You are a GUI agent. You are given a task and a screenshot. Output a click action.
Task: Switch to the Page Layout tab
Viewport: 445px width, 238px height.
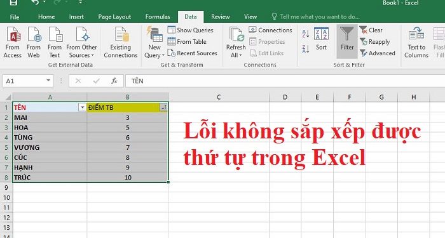pyautogui.click(x=114, y=17)
